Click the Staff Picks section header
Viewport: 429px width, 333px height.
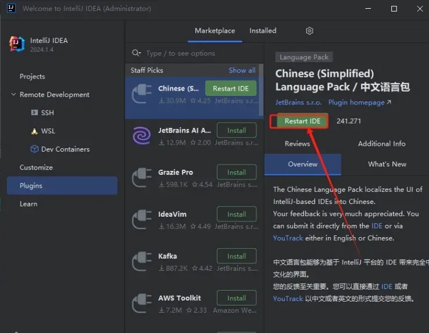[x=146, y=70]
